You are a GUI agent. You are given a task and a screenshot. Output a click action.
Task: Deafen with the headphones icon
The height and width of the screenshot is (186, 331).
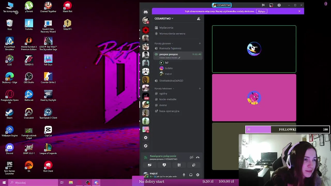(x=191, y=175)
